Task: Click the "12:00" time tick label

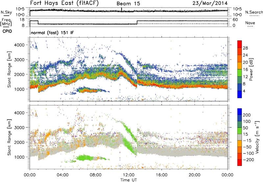Action: [x=129, y=175]
